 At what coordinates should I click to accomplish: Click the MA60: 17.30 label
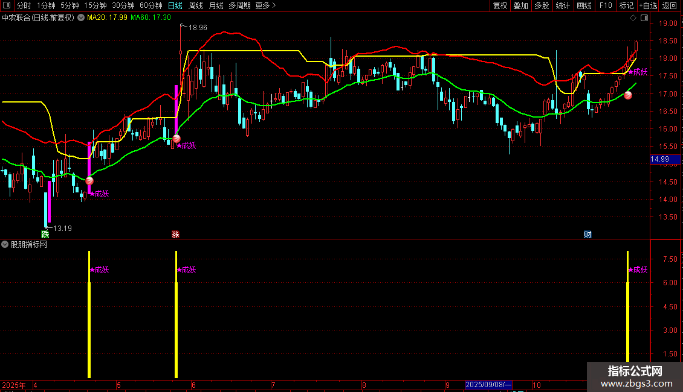pyautogui.click(x=151, y=17)
